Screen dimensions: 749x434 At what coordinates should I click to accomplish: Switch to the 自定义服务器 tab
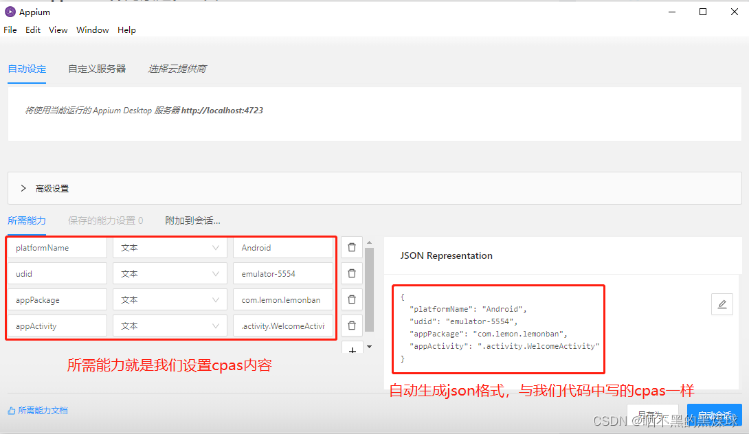coord(97,69)
